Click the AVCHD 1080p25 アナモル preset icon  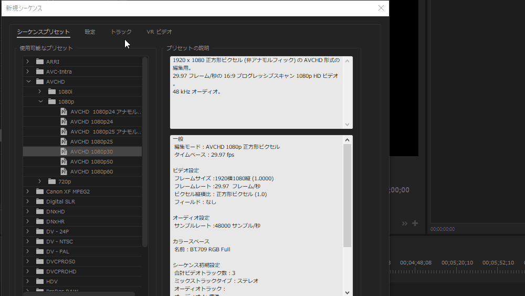pyautogui.click(x=64, y=131)
